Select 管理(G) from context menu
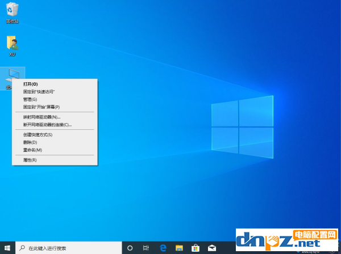 (55, 99)
